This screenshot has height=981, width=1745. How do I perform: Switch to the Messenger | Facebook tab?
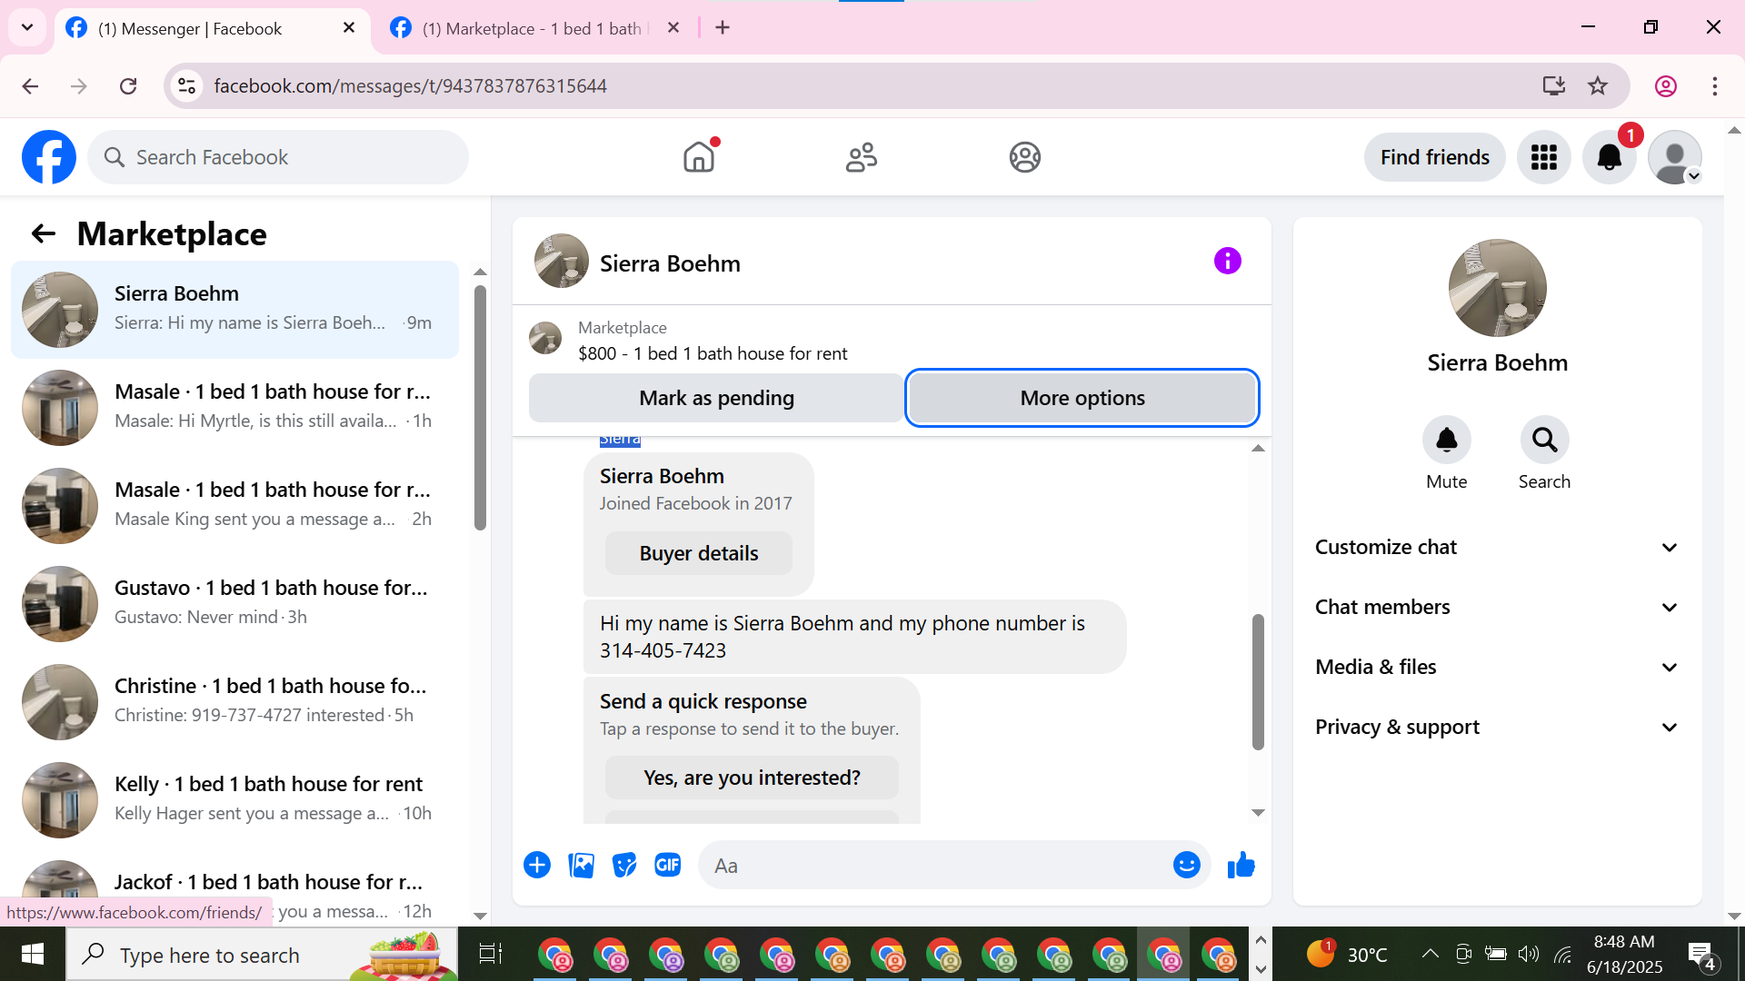click(x=213, y=28)
